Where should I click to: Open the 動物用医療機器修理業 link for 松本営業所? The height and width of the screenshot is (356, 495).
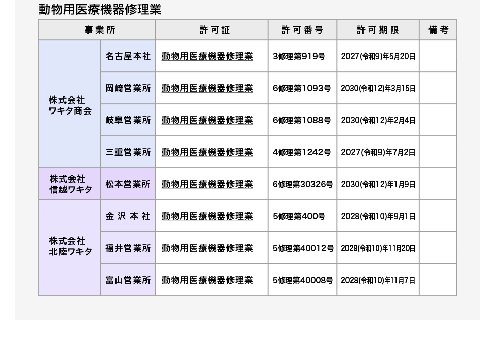tap(207, 184)
